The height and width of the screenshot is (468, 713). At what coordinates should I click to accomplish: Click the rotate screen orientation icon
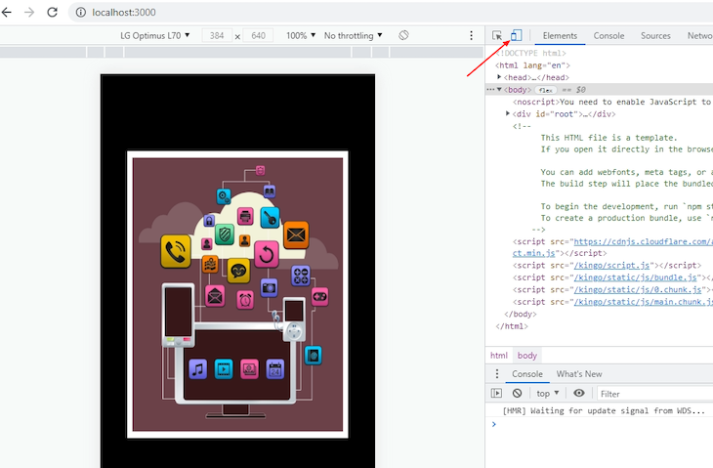click(x=403, y=35)
